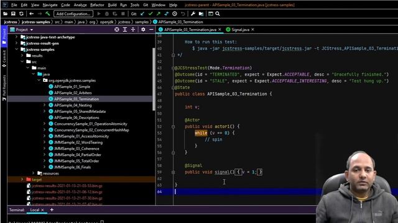This screenshot has width=398, height=223.
Task: Open the Help menu
Action: tap(173, 5)
